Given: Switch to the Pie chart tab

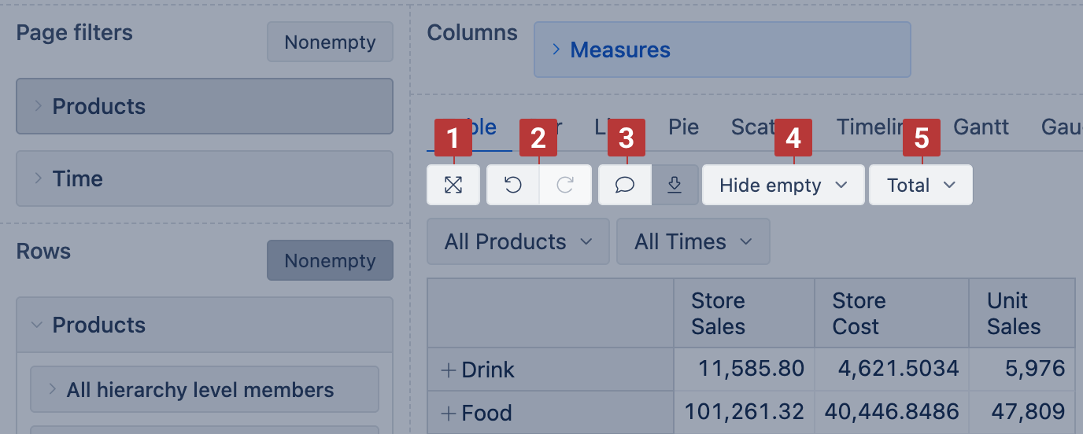Looking at the screenshot, I should coord(683,127).
